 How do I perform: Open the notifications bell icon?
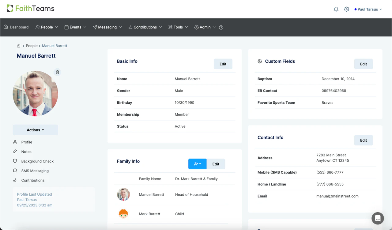coord(336,9)
